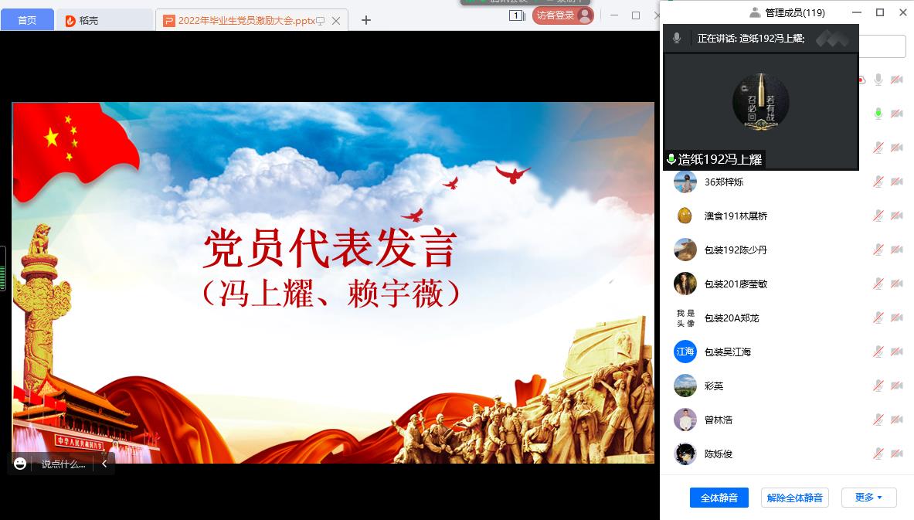Click the microphone icon on 造纸192冯上耀's name label
This screenshot has width=914, height=520.
click(x=670, y=160)
